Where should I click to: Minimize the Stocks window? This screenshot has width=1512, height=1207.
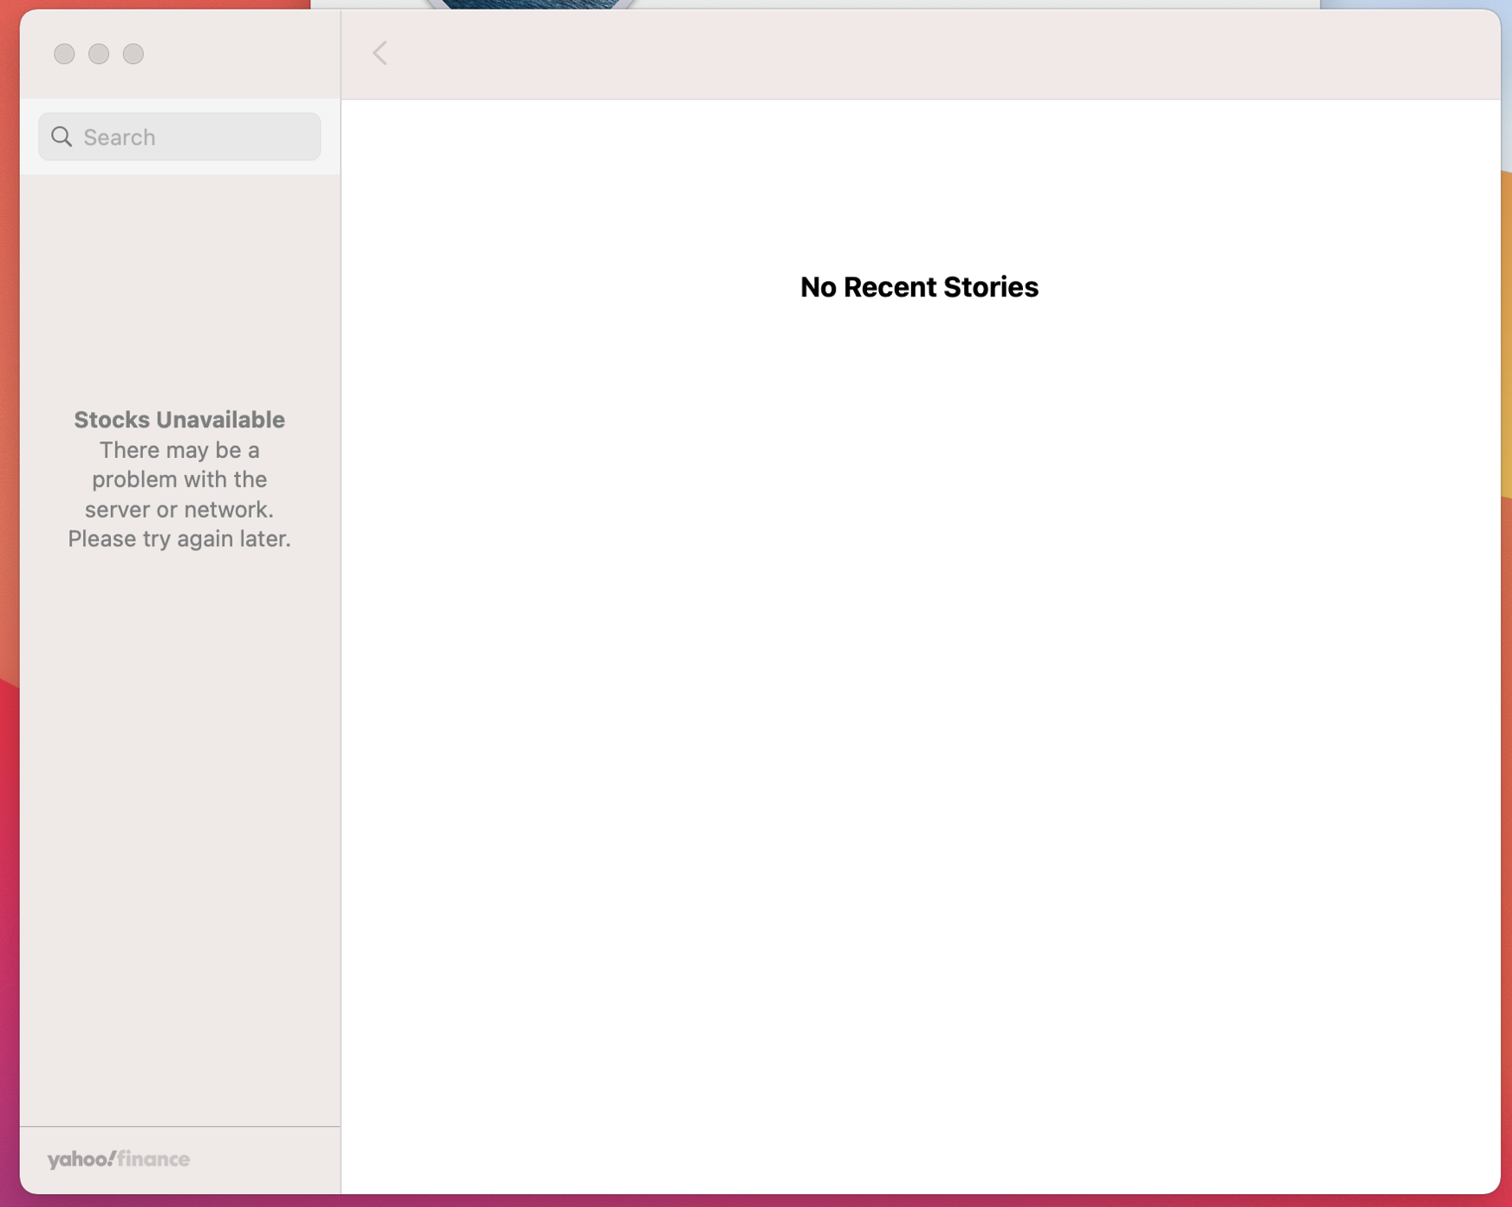[x=99, y=54]
